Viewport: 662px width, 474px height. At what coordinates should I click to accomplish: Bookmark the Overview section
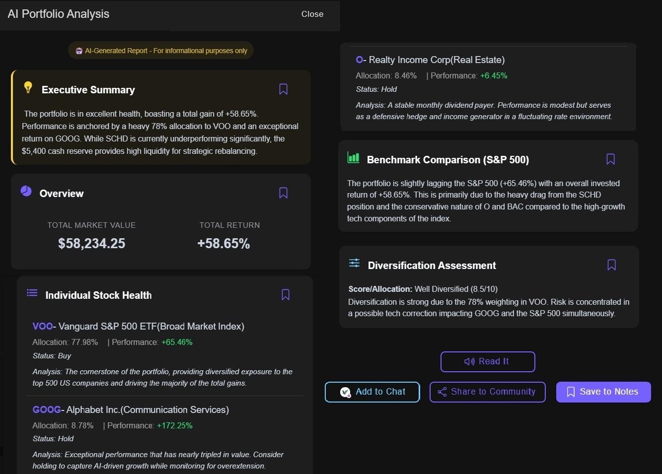[283, 193]
